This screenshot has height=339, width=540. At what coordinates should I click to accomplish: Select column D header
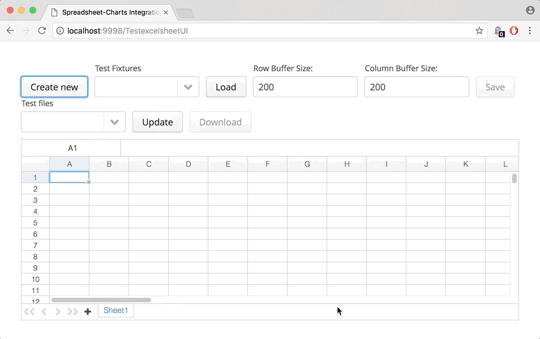188,164
